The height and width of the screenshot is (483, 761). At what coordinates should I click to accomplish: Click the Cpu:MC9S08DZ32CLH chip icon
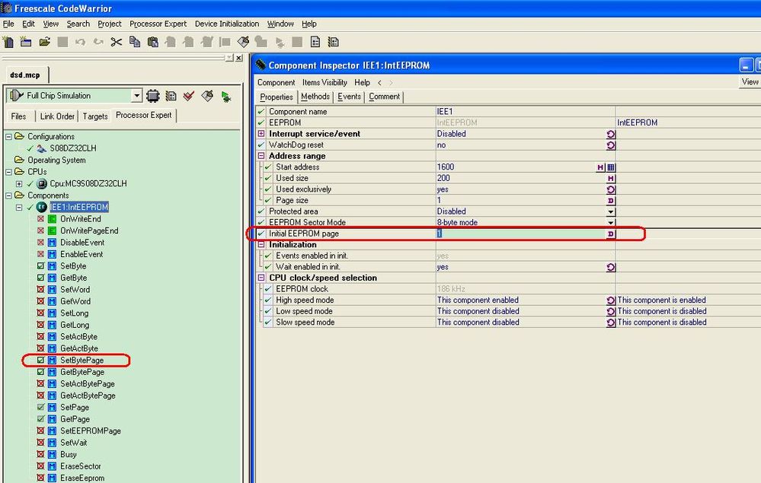42,183
